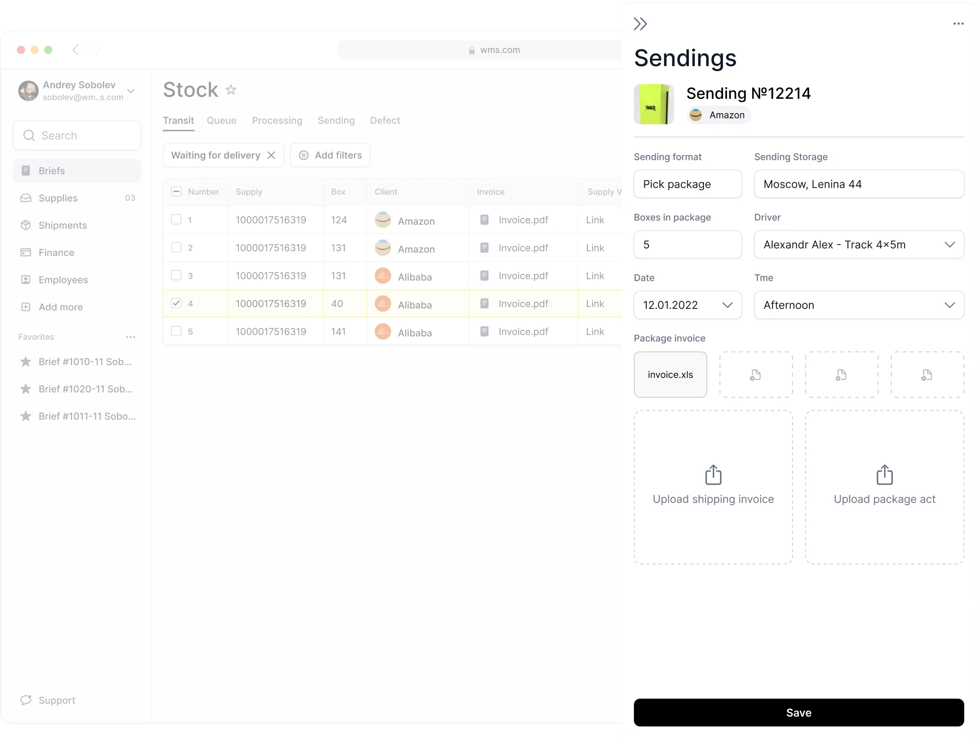The height and width of the screenshot is (745, 978).
Task: Collapse the Sendings panel with double-chevron icon
Action: (640, 24)
